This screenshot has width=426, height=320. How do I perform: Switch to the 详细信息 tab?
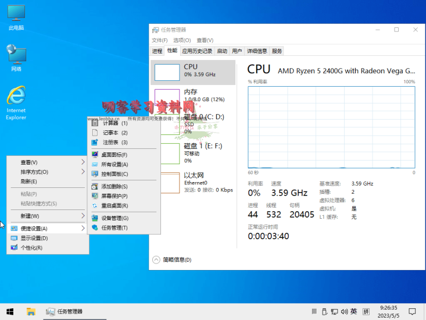[x=257, y=51]
